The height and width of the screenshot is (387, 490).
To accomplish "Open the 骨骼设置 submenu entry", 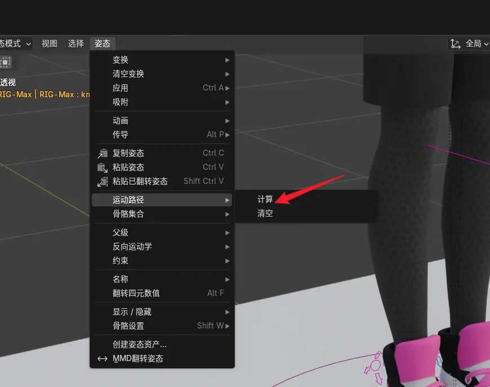I will pos(162,326).
